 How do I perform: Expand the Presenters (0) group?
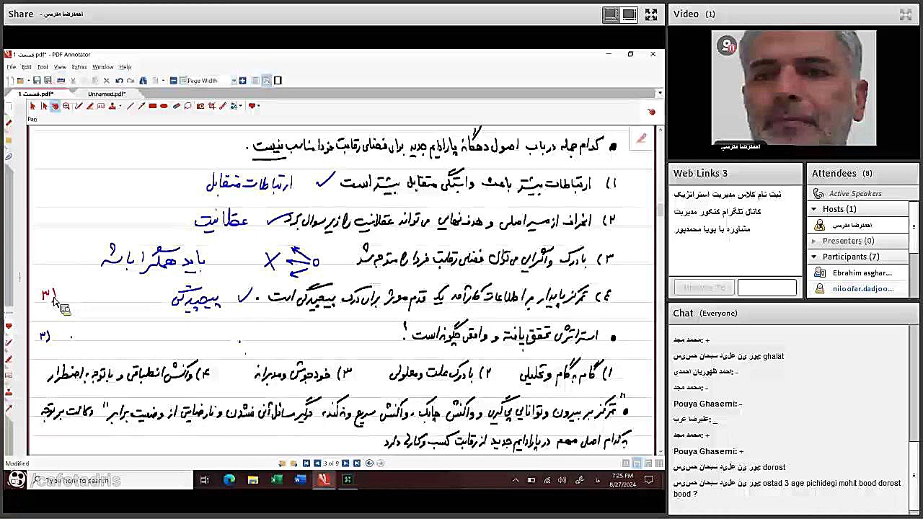pos(814,241)
